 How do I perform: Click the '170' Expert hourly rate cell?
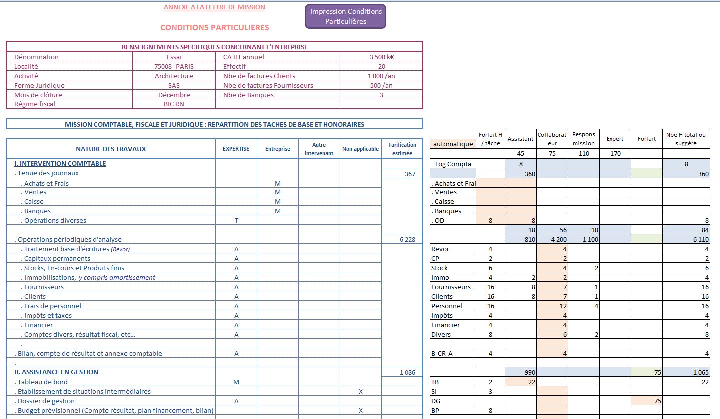point(615,153)
